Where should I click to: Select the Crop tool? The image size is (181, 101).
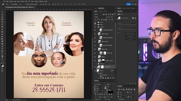point(2,19)
